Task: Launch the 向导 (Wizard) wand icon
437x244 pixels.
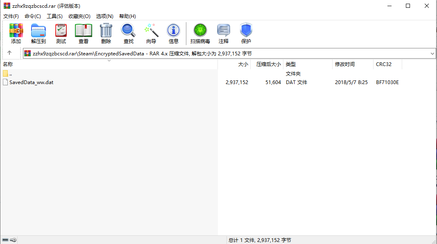Action: pyautogui.click(x=151, y=30)
